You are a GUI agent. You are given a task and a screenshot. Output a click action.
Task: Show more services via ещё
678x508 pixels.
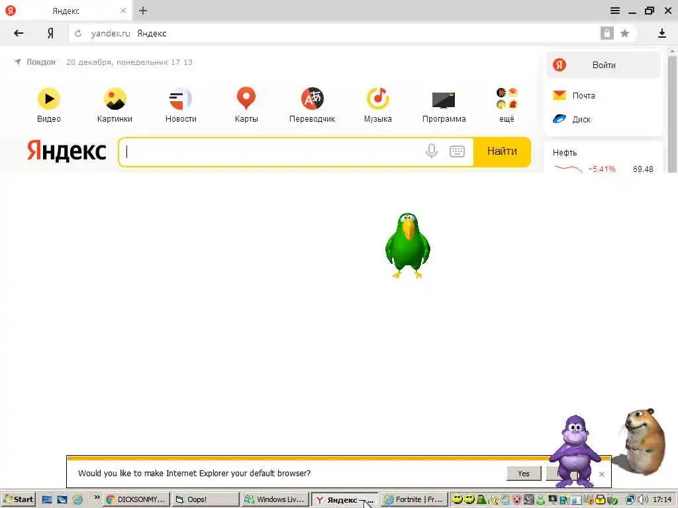[507, 105]
